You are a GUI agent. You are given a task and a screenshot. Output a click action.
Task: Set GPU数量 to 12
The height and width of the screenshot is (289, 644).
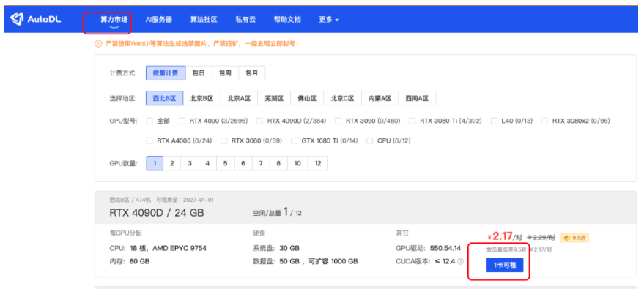[318, 163]
